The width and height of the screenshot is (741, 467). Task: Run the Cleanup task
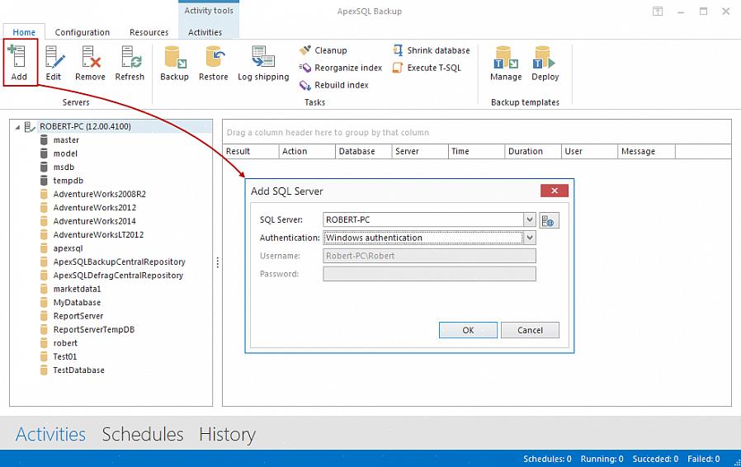323,50
